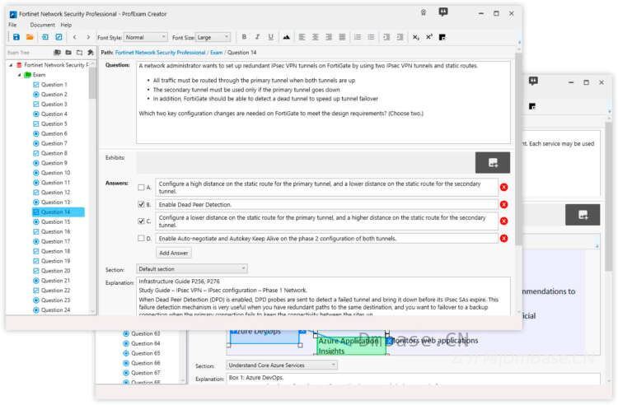Apply superscript formatting
The image size is (618, 405).
[x=429, y=37]
